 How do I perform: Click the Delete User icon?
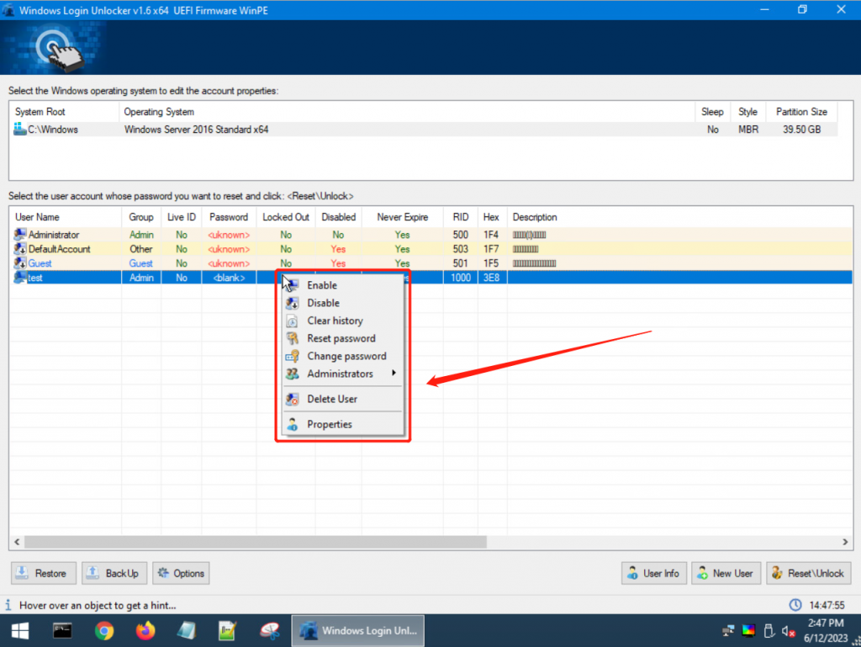(x=293, y=400)
